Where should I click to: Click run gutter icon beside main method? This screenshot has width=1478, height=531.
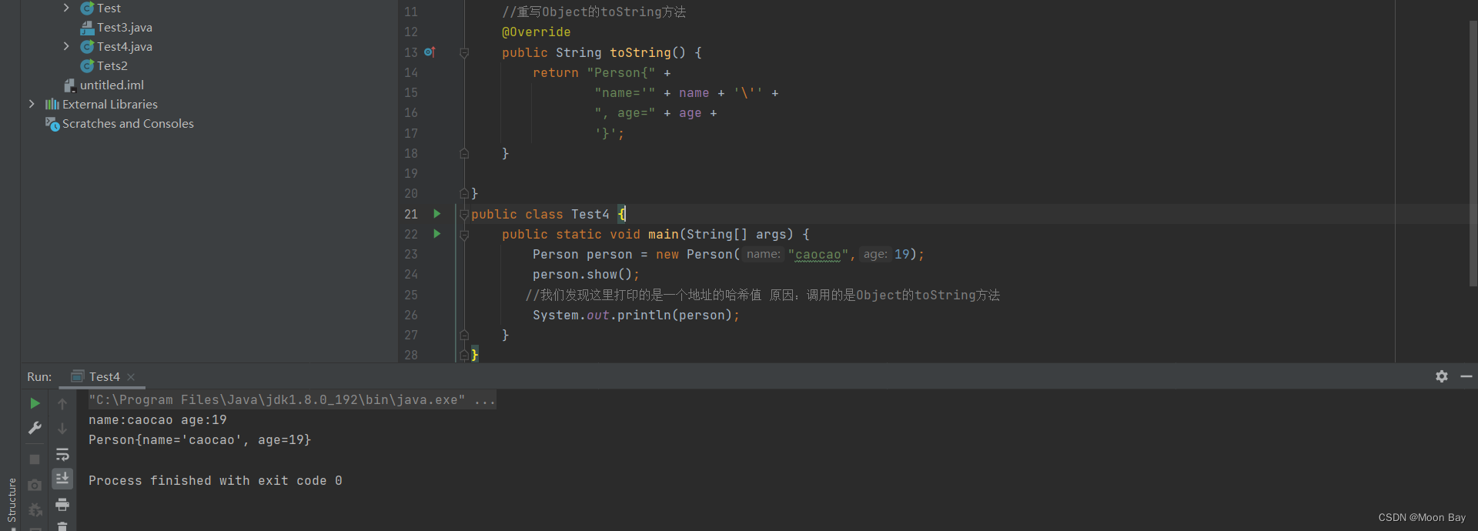coord(436,234)
